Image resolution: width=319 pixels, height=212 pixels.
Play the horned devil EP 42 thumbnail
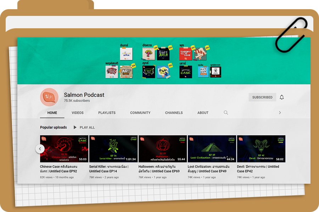click(x=261, y=149)
